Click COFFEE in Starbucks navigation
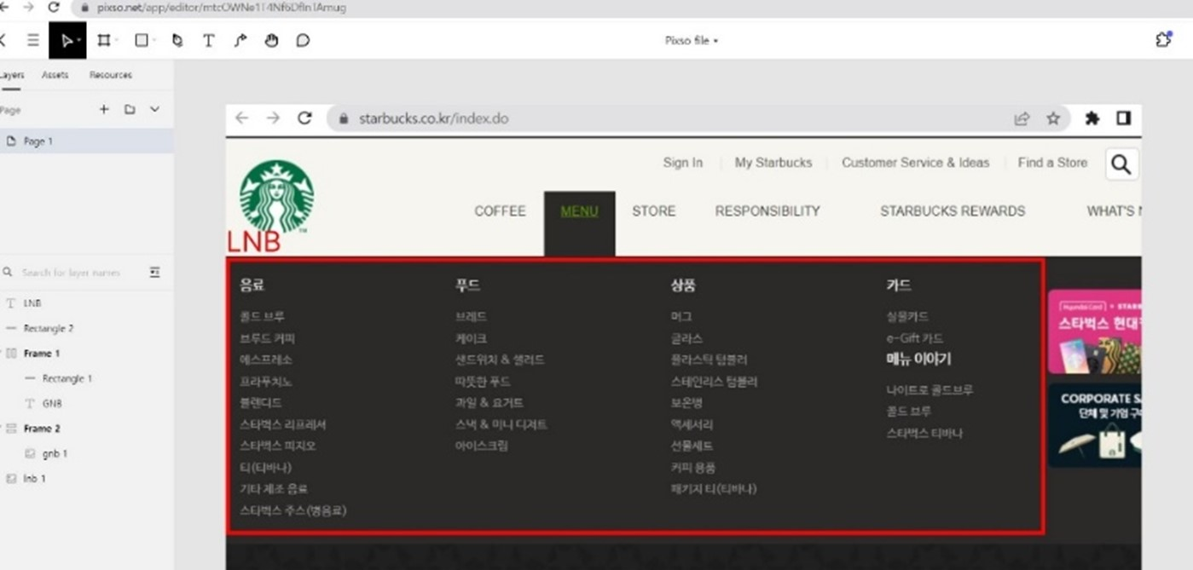 [500, 211]
